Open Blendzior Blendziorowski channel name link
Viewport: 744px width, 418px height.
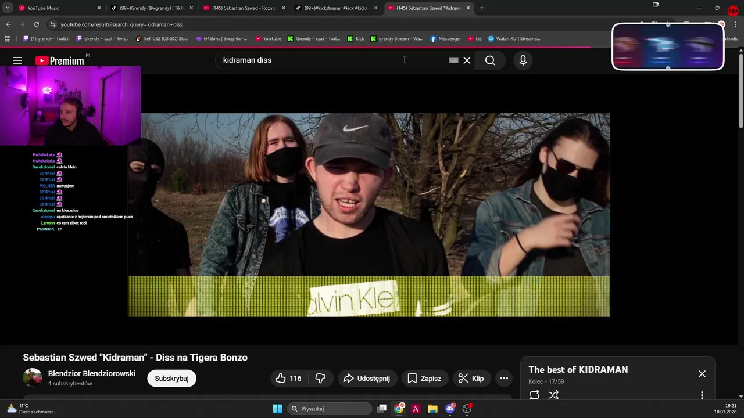(92, 373)
